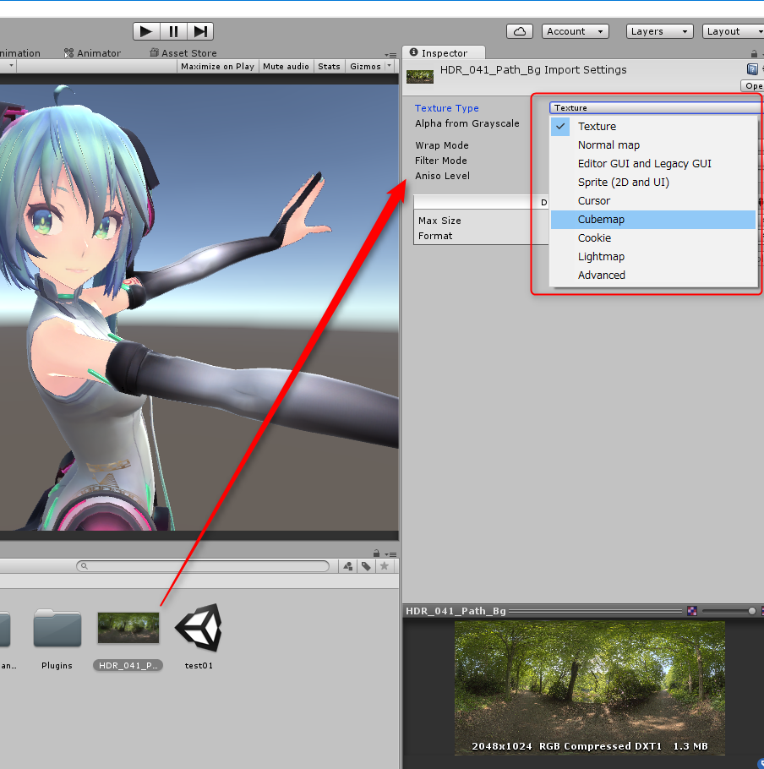Click the Texture Type dropdown field

(656, 107)
